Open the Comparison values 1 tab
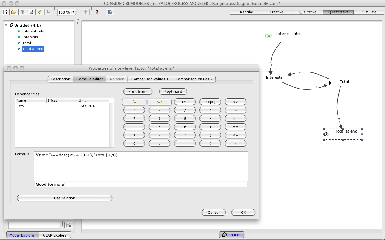The image size is (385, 240). (150, 79)
